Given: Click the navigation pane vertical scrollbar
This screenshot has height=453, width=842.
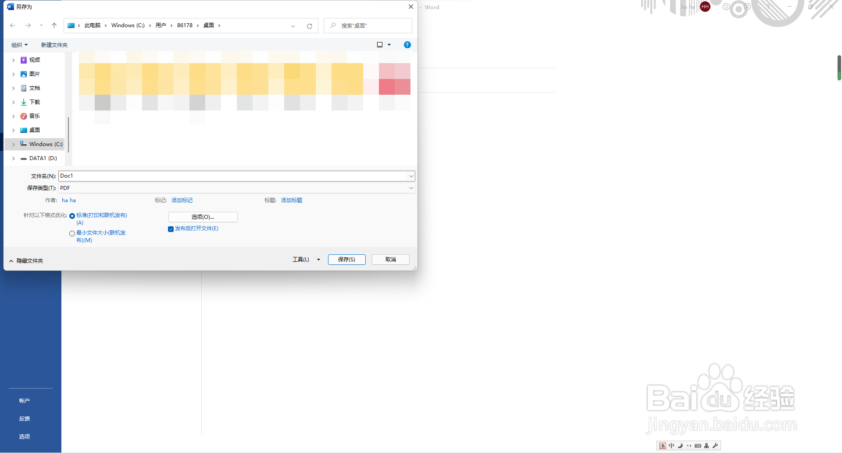Looking at the screenshot, I should (68, 135).
